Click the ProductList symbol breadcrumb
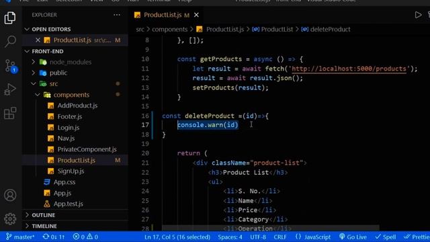 [x=277, y=30]
